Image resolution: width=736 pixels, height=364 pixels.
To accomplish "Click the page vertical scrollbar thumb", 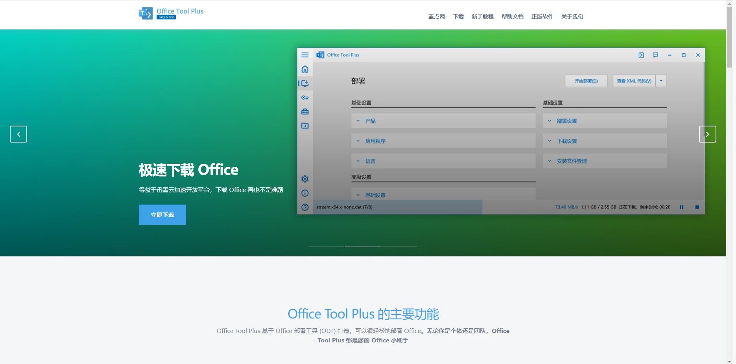I will click(730, 37).
